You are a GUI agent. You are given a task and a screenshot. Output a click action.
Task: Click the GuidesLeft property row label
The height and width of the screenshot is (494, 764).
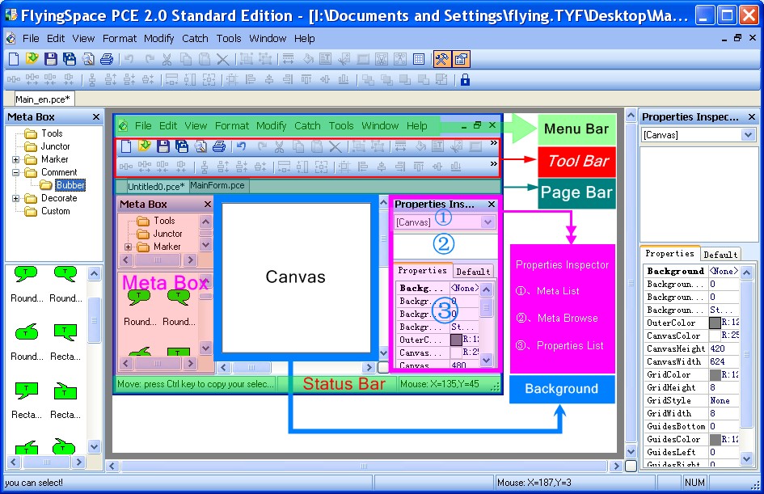tap(671, 452)
